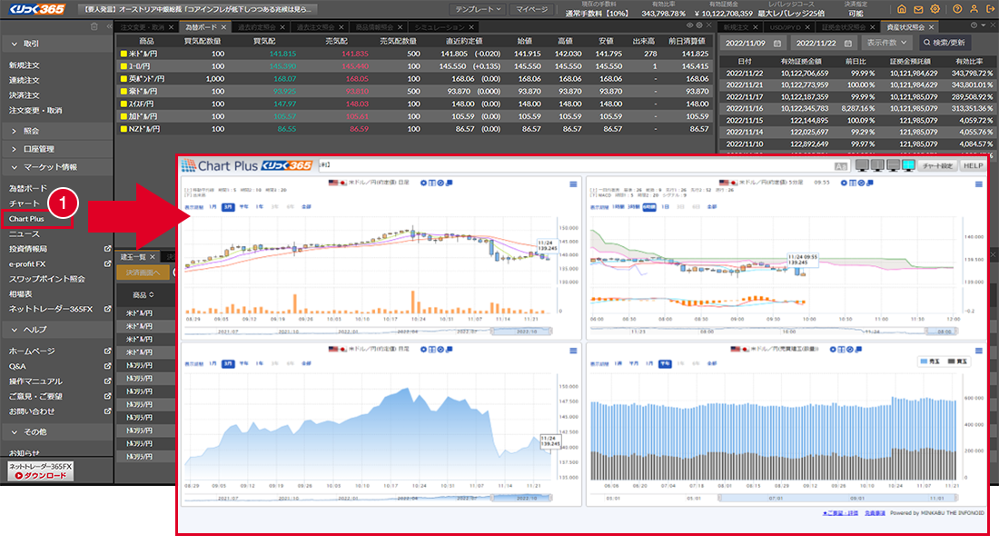Click the range navigator under the 5-minute chart
The height and width of the screenshot is (545, 999).
coord(774,332)
